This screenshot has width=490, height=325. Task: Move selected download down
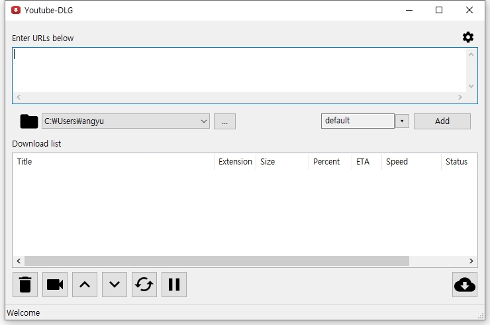tap(115, 285)
